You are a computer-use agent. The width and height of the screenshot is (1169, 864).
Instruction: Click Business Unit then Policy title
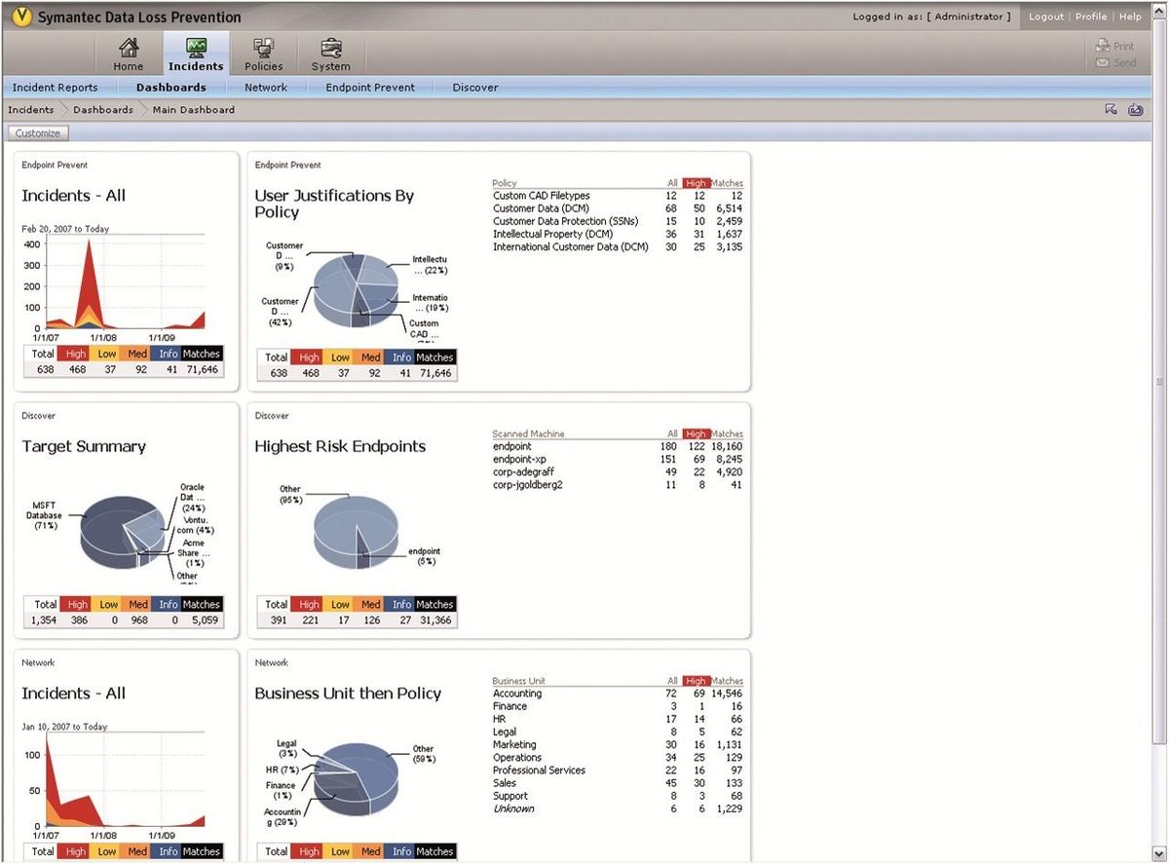coord(348,694)
